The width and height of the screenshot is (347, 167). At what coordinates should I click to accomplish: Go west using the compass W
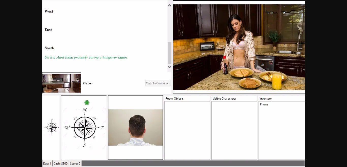(x=67, y=128)
